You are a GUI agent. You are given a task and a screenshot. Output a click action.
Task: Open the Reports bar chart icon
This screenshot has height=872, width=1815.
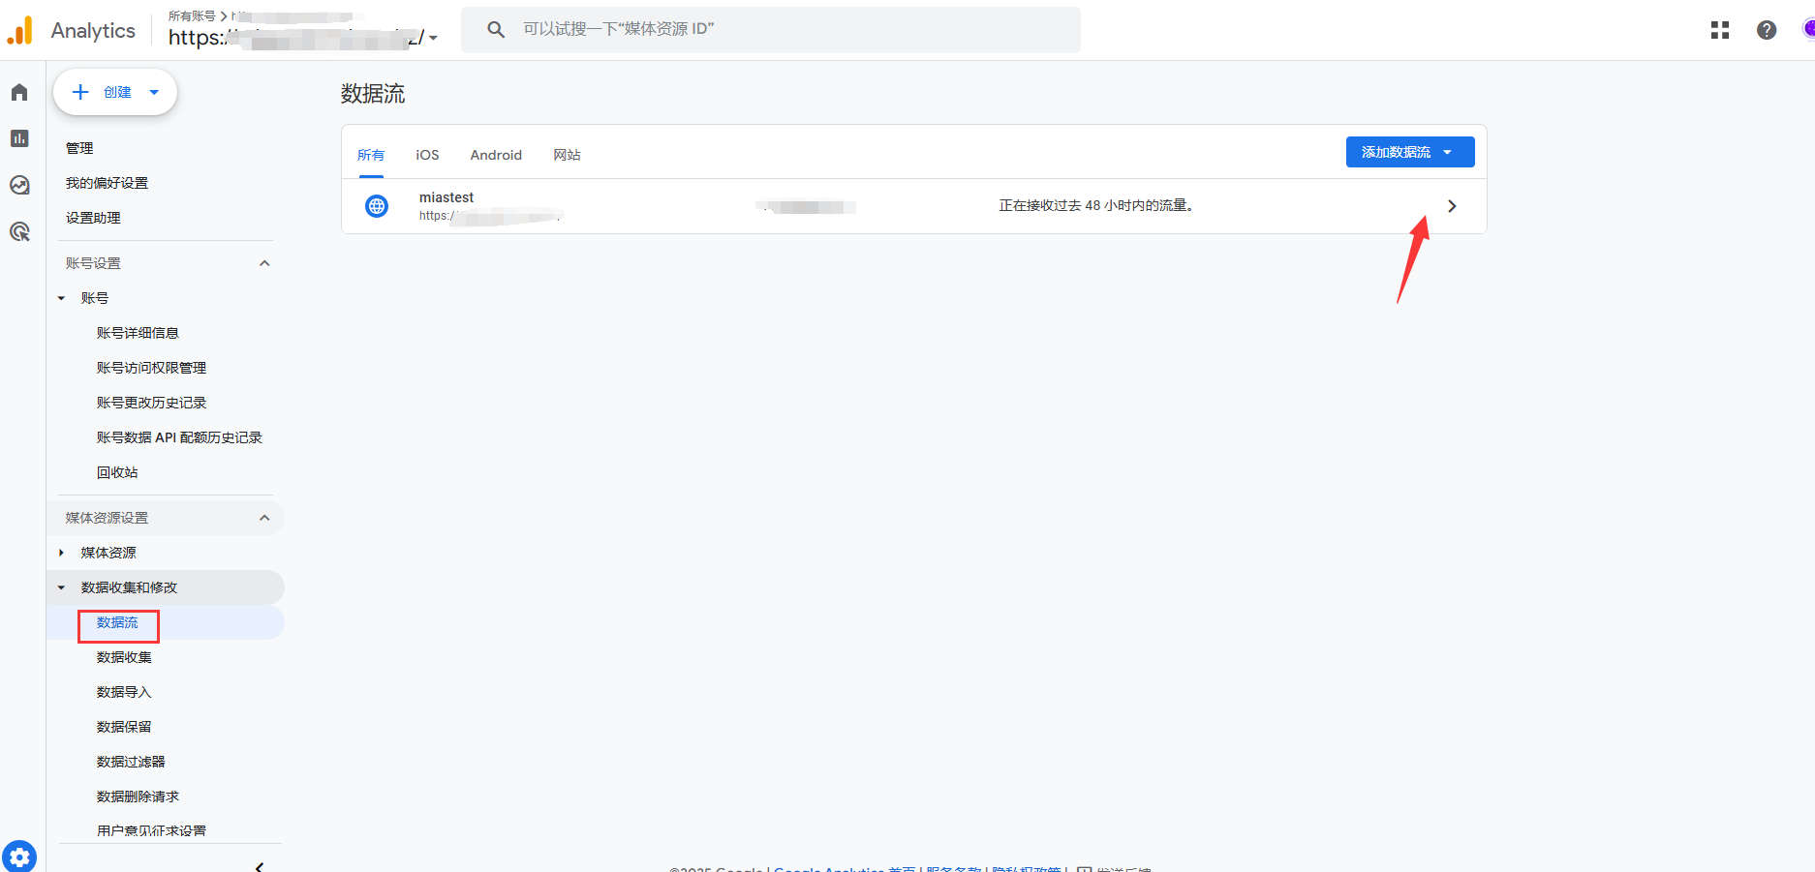19,138
